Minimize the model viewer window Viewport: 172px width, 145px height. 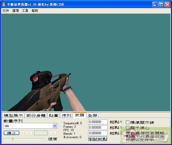[x=155, y=5]
